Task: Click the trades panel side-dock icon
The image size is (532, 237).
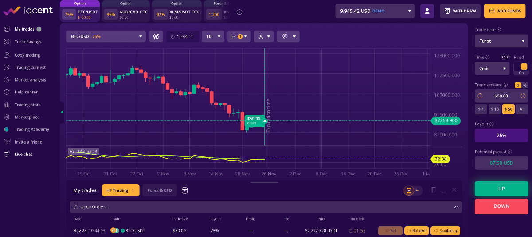Action: [434, 190]
